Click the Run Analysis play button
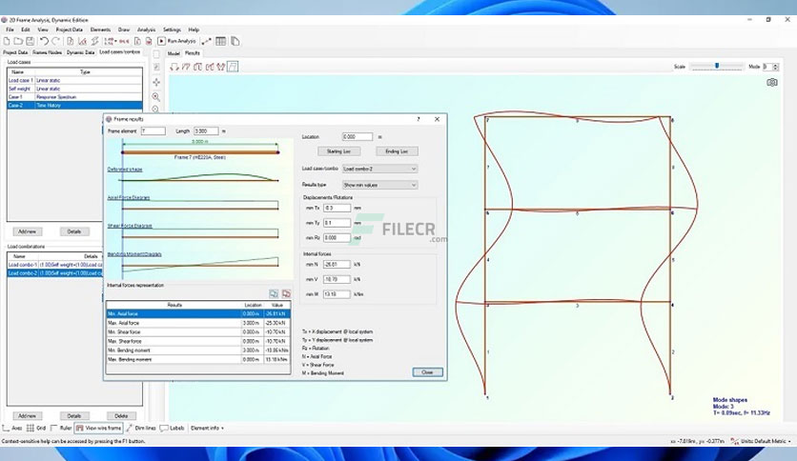Viewport: 797px width, 461px height. [x=176, y=41]
